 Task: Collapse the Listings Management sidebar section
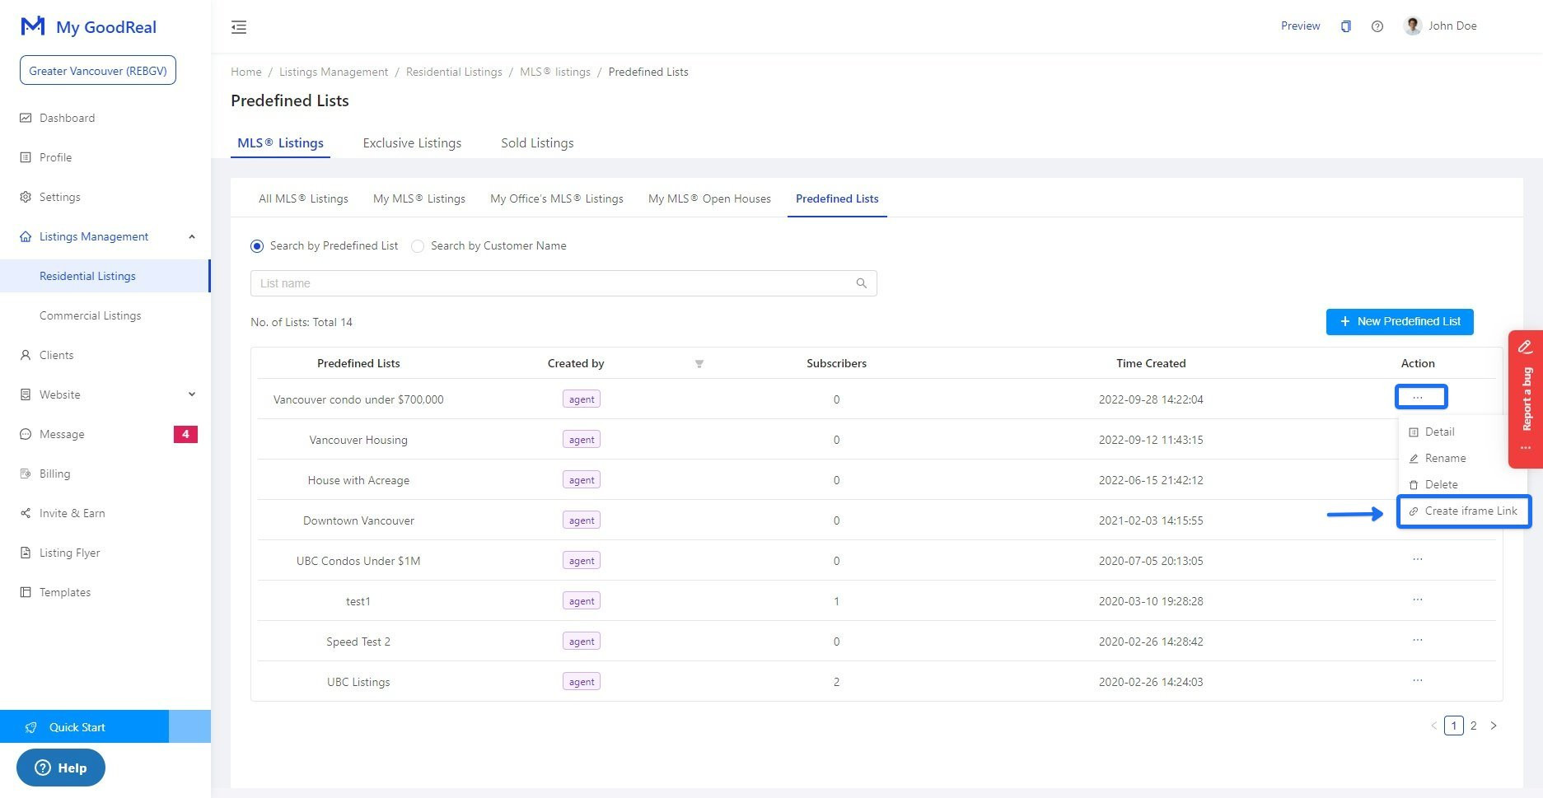(191, 236)
